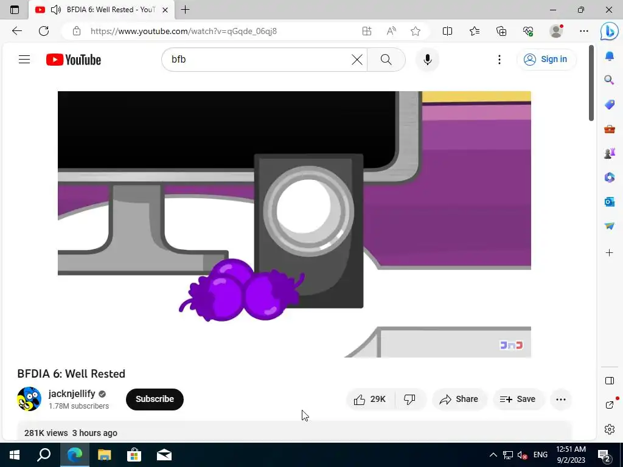Open Windows notification center
This screenshot has width=623, height=467.
604,455
